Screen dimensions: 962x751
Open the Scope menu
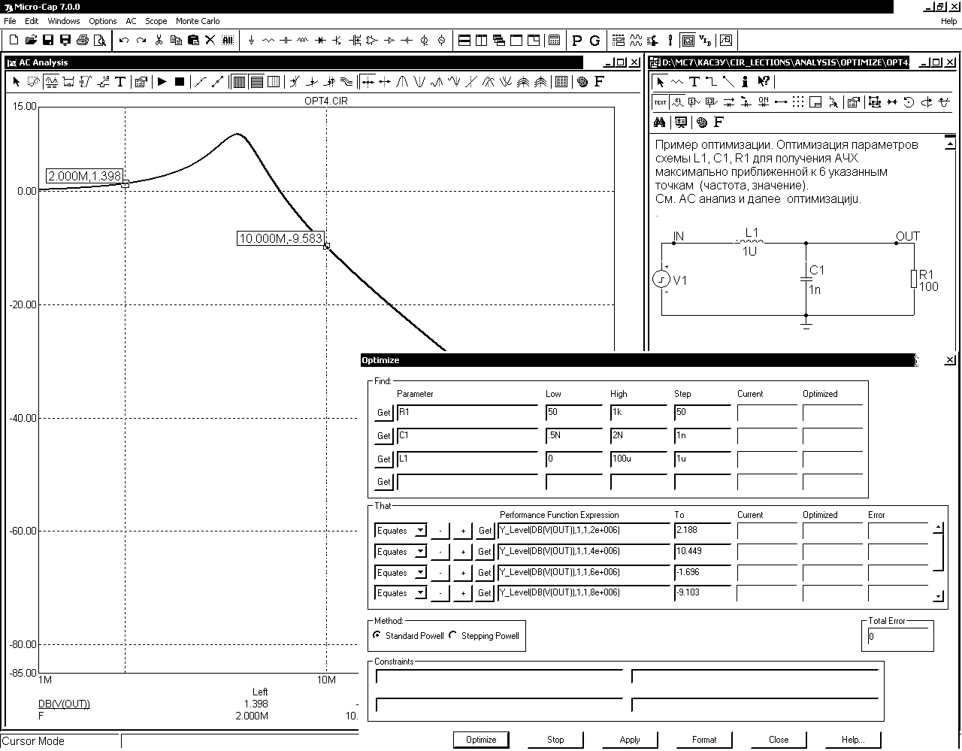(x=156, y=21)
